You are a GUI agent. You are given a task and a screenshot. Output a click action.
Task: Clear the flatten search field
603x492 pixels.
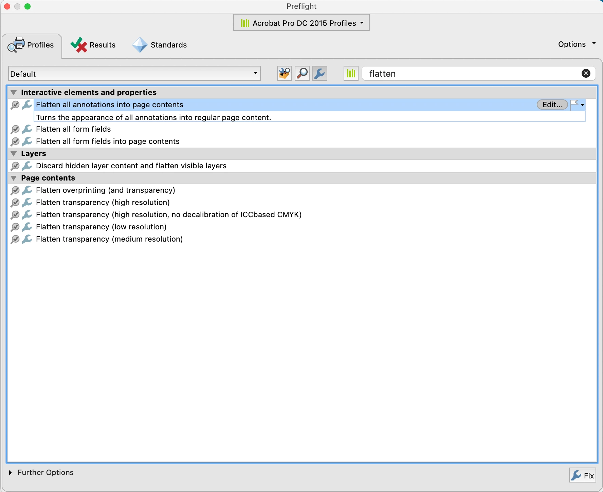pos(586,73)
